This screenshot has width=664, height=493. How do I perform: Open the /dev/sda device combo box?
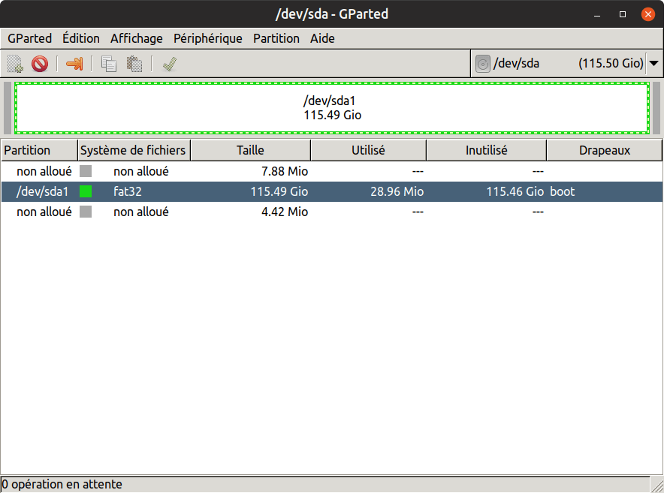tap(567, 64)
